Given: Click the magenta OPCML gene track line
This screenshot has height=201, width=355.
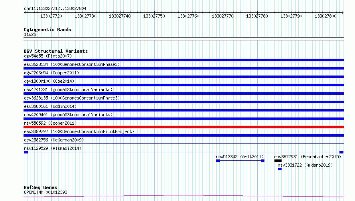Looking at the screenshot, I should pyautogui.click(x=183, y=196).
